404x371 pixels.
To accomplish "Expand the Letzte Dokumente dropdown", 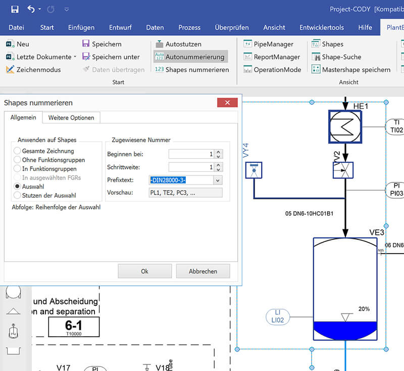I will pyautogui.click(x=75, y=56).
